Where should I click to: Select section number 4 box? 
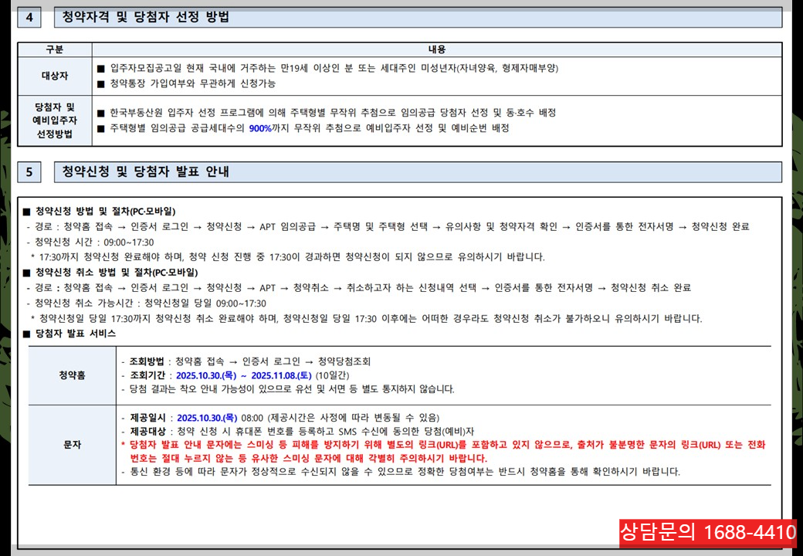[x=29, y=17]
